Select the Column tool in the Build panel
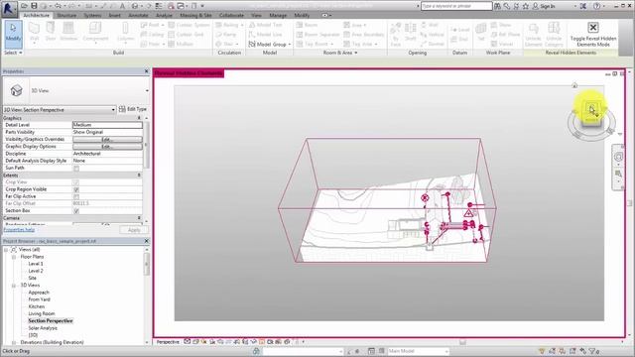This screenshot has height=357, width=635. (x=126, y=32)
